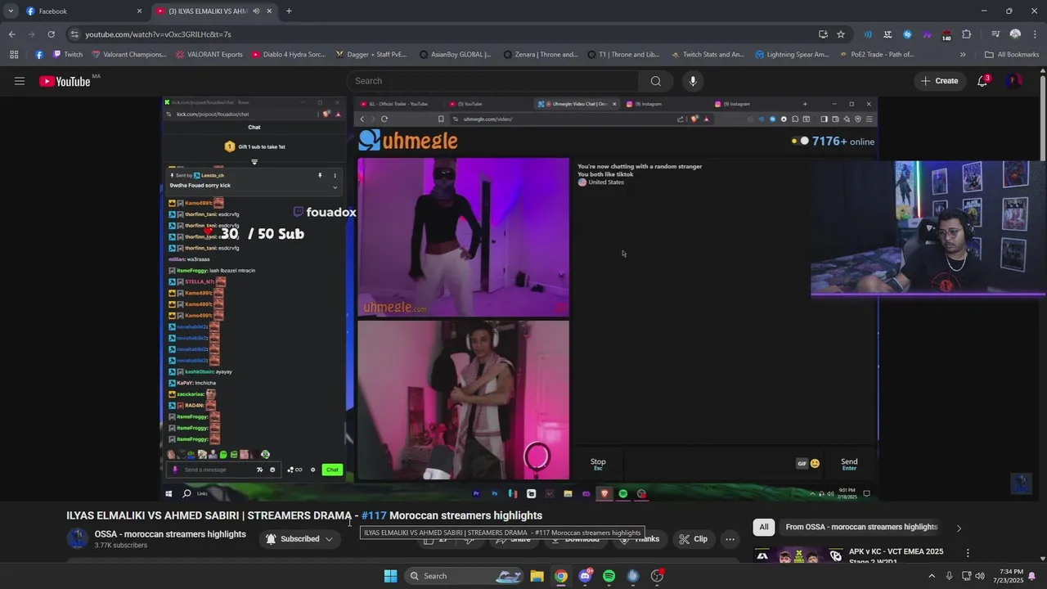Open the All Bookmarks folder
1047x589 pixels.
1012,55
